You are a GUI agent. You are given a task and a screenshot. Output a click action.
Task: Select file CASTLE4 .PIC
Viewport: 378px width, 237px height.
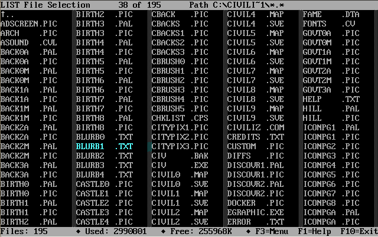click(104, 222)
